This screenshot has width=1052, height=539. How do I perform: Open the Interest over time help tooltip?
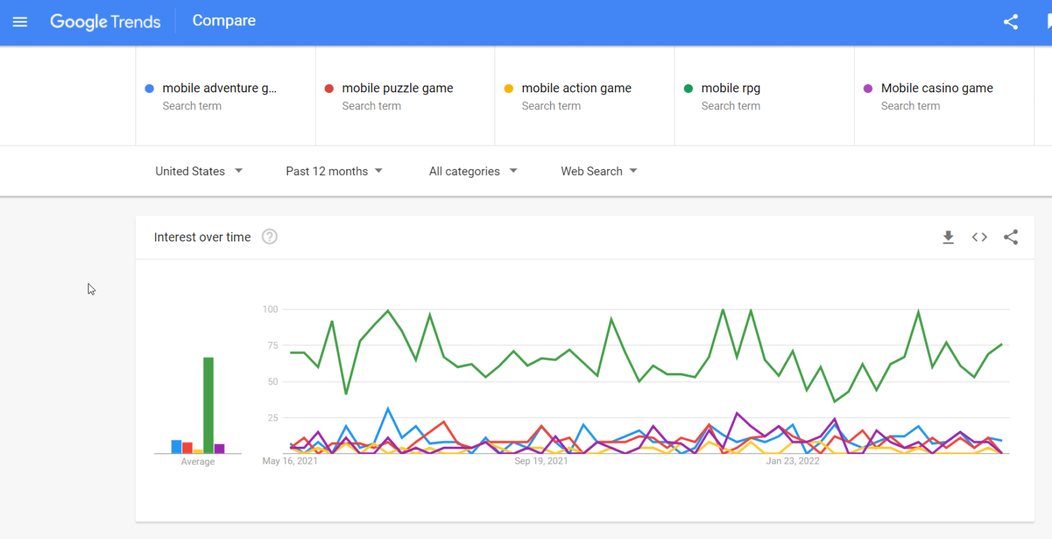tap(269, 237)
